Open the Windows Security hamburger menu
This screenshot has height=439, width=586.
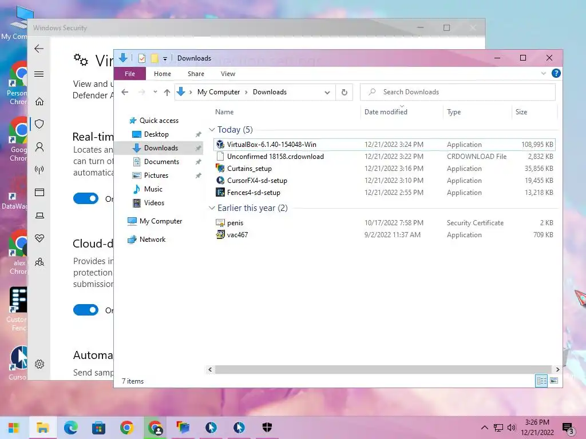click(x=39, y=74)
